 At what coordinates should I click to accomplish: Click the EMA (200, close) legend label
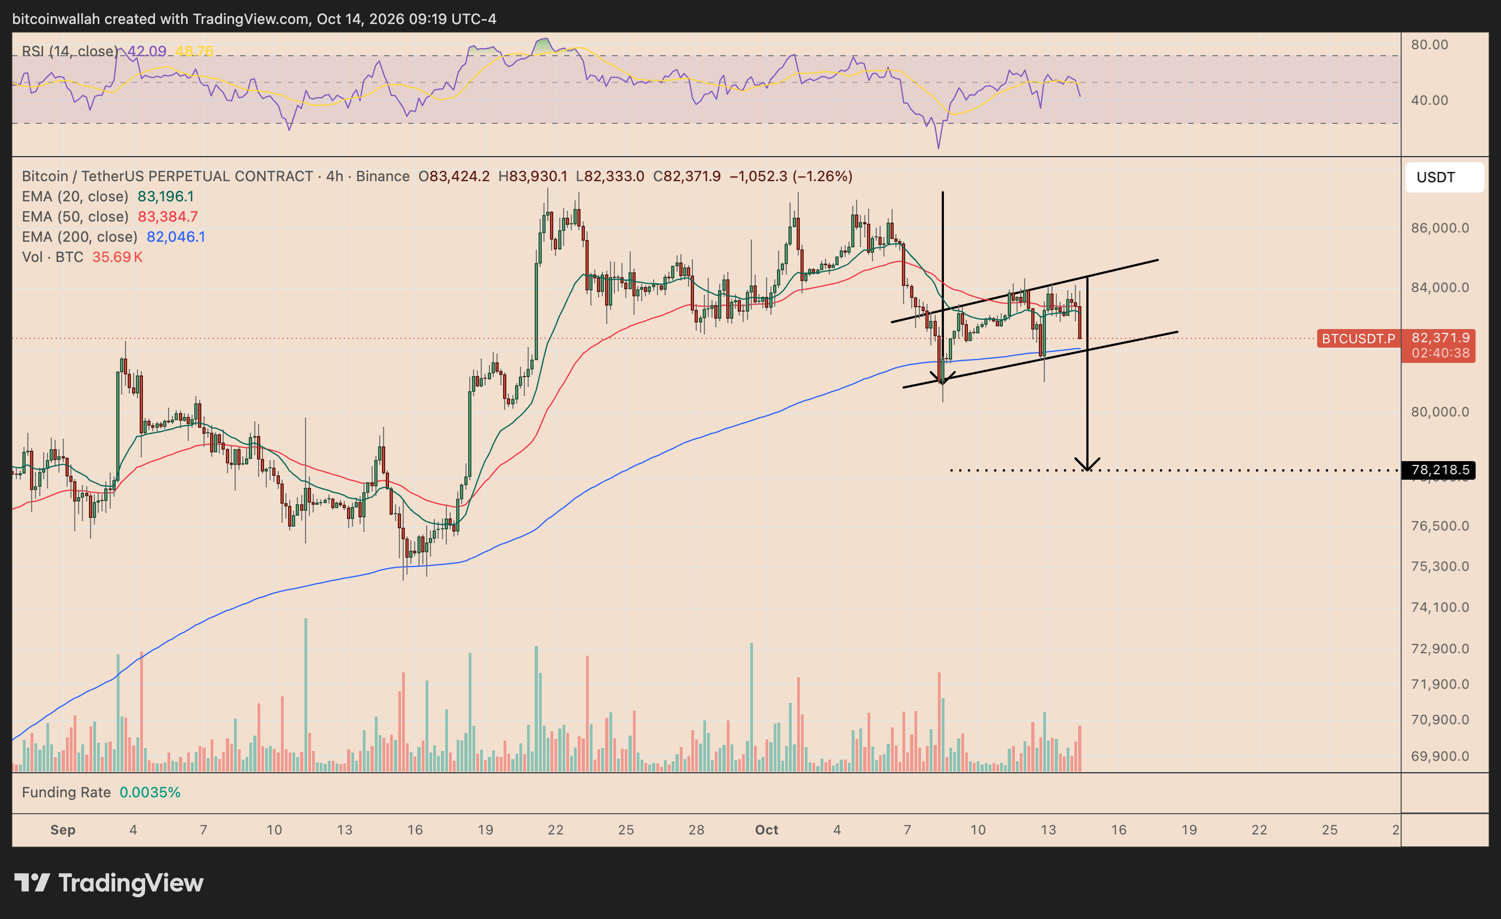tap(79, 236)
